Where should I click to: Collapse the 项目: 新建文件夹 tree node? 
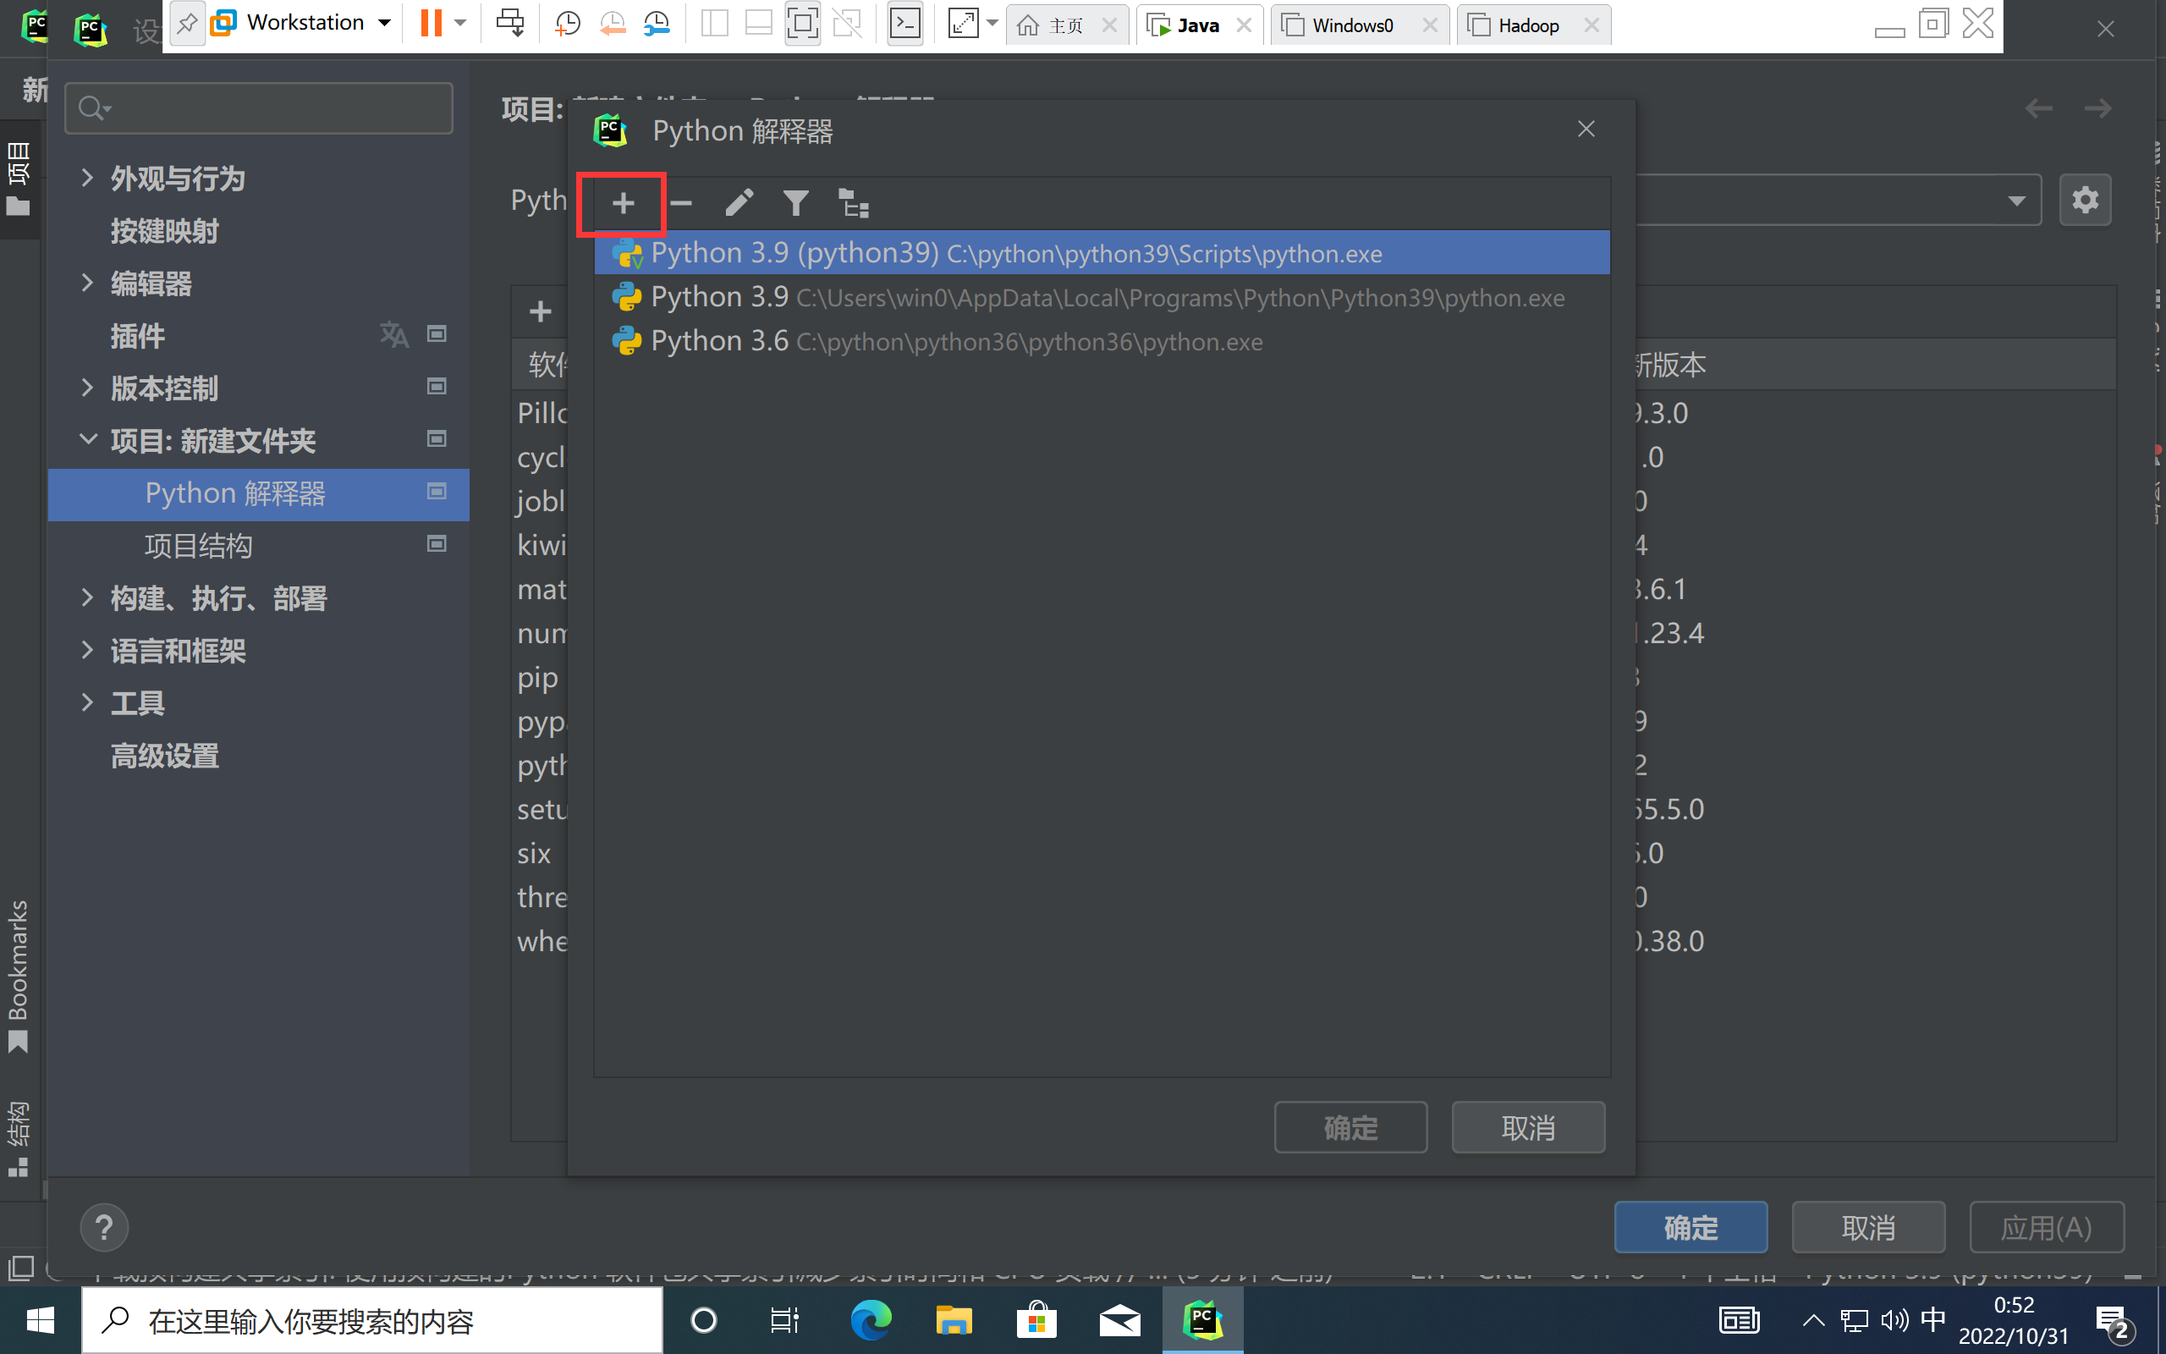point(88,440)
